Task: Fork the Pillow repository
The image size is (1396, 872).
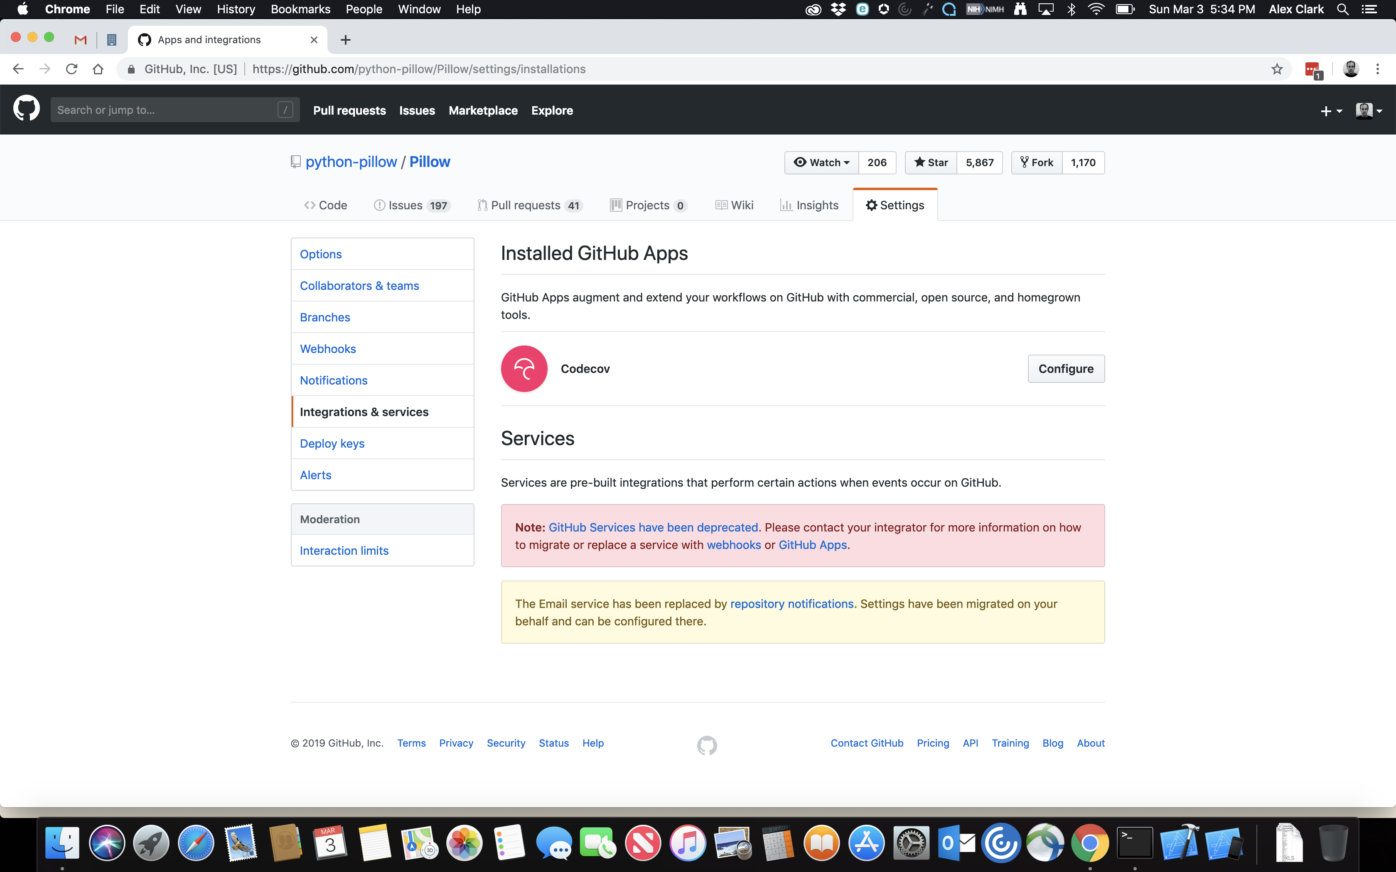Action: [x=1036, y=163]
